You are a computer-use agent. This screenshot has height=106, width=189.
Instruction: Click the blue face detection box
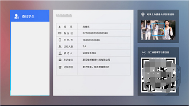[x=158, y=29]
